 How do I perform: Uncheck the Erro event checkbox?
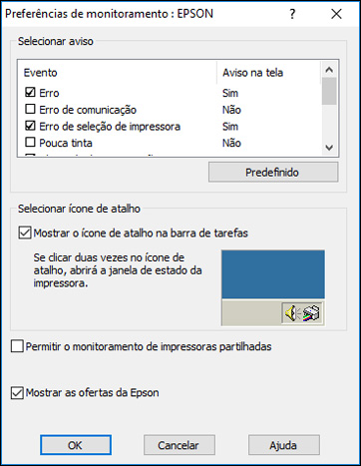tap(30, 92)
